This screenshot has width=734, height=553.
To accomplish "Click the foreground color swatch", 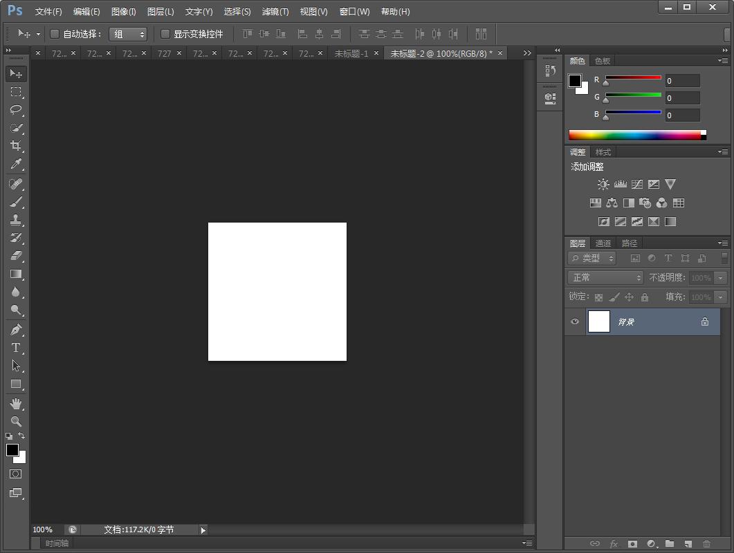I will click(11, 450).
